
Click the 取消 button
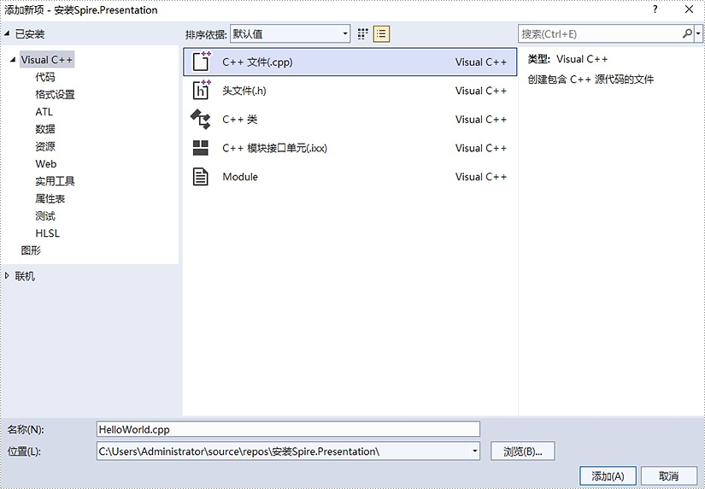pyautogui.click(x=668, y=476)
